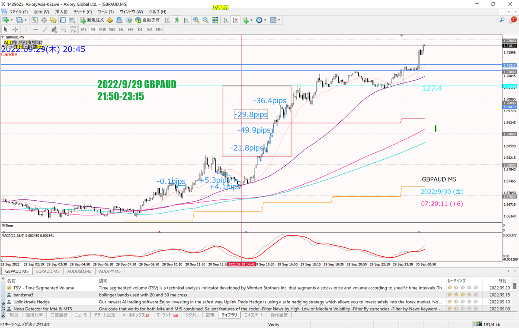Switch chart to Line Chart mode
519x328 pixels.
tap(186, 20)
